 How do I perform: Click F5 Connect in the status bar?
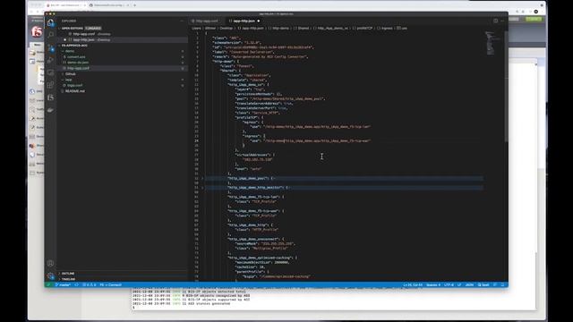[110, 284]
